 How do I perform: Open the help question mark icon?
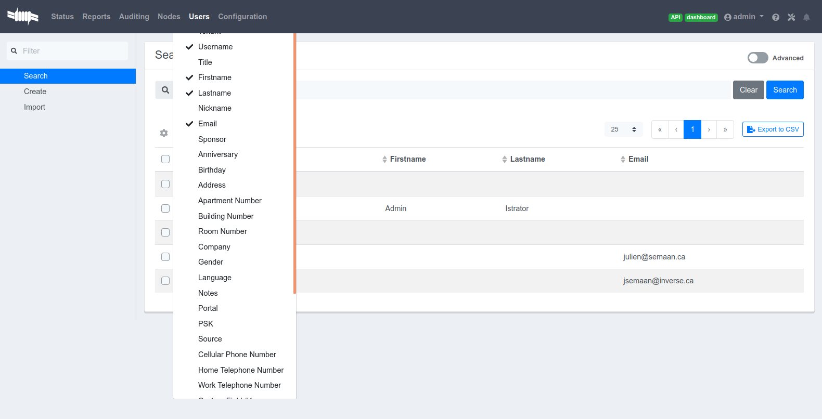(x=776, y=17)
